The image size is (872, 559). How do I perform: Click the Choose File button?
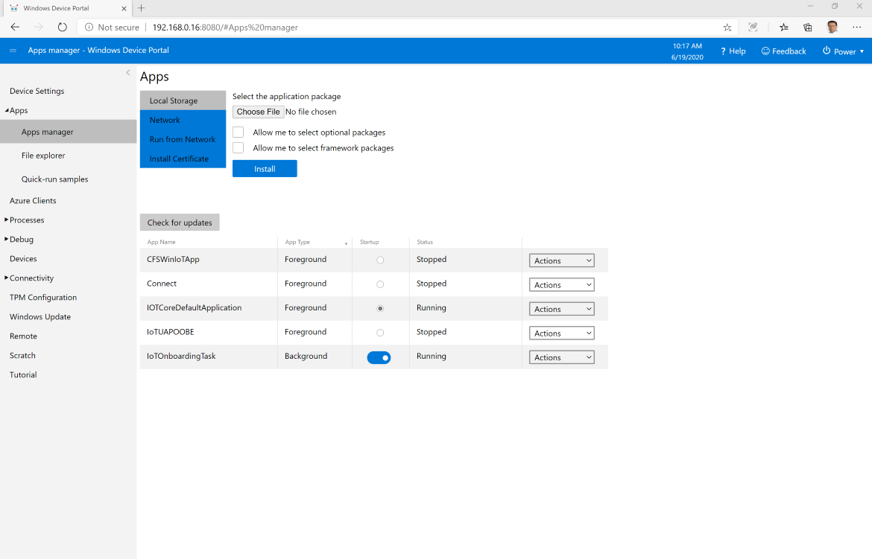click(259, 112)
